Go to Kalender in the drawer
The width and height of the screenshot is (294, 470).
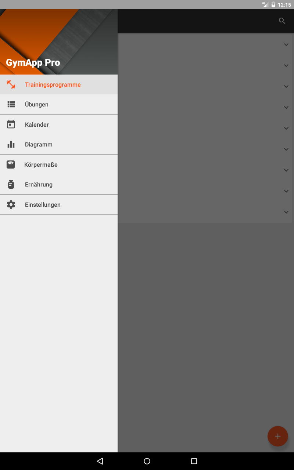click(x=59, y=124)
